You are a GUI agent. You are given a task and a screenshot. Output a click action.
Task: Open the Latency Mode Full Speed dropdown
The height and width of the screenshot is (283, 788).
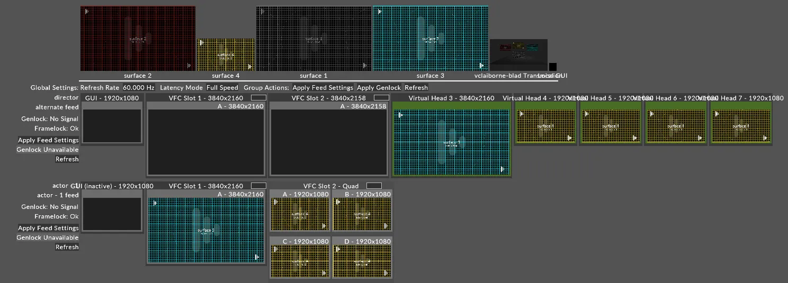(222, 88)
